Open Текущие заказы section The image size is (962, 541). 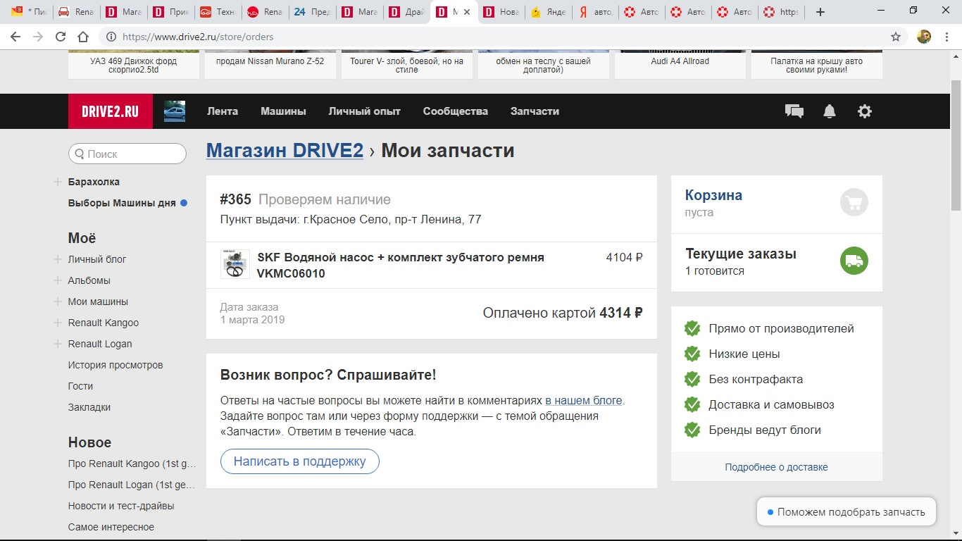coord(741,254)
